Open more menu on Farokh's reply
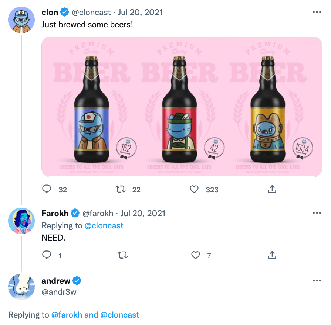Viewport: 331px width, 325px height. [317, 213]
